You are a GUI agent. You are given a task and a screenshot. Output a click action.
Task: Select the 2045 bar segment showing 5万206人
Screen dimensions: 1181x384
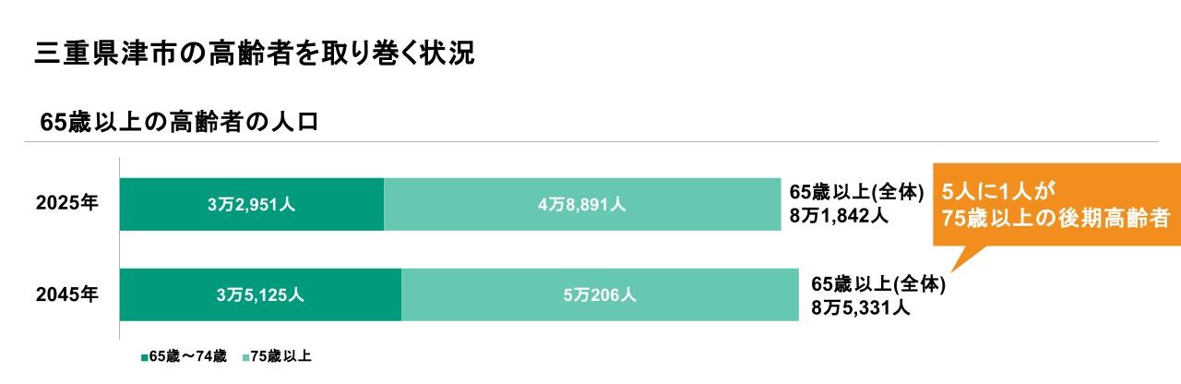click(x=600, y=295)
